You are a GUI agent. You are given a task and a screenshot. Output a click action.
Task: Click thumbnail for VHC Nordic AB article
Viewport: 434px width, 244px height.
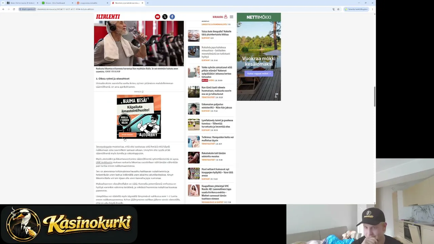tap(194, 190)
